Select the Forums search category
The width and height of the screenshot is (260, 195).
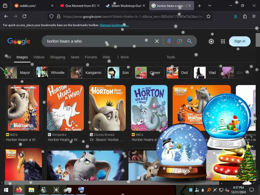pyautogui.click(x=91, y=57)
